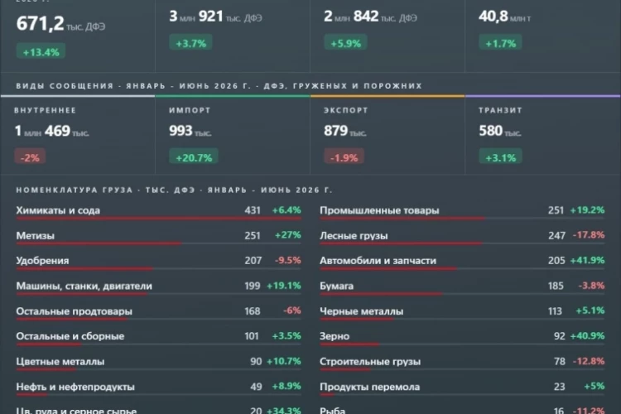This screenshot has height=414, width=621.
Task: Select the Метизы row label
Action: click(x=36, y=235)
